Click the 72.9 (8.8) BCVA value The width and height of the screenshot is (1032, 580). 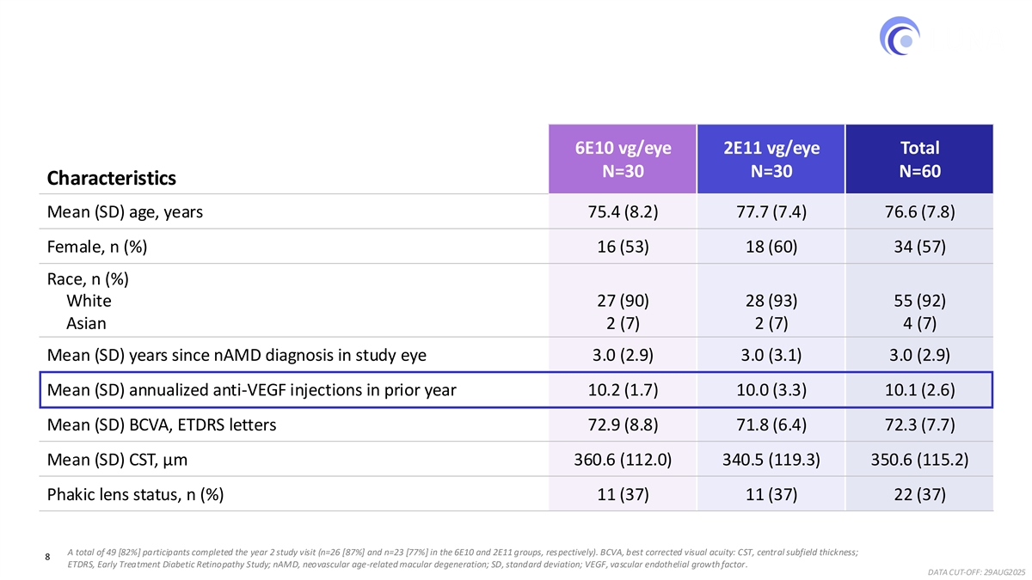(x=623, y=424)
